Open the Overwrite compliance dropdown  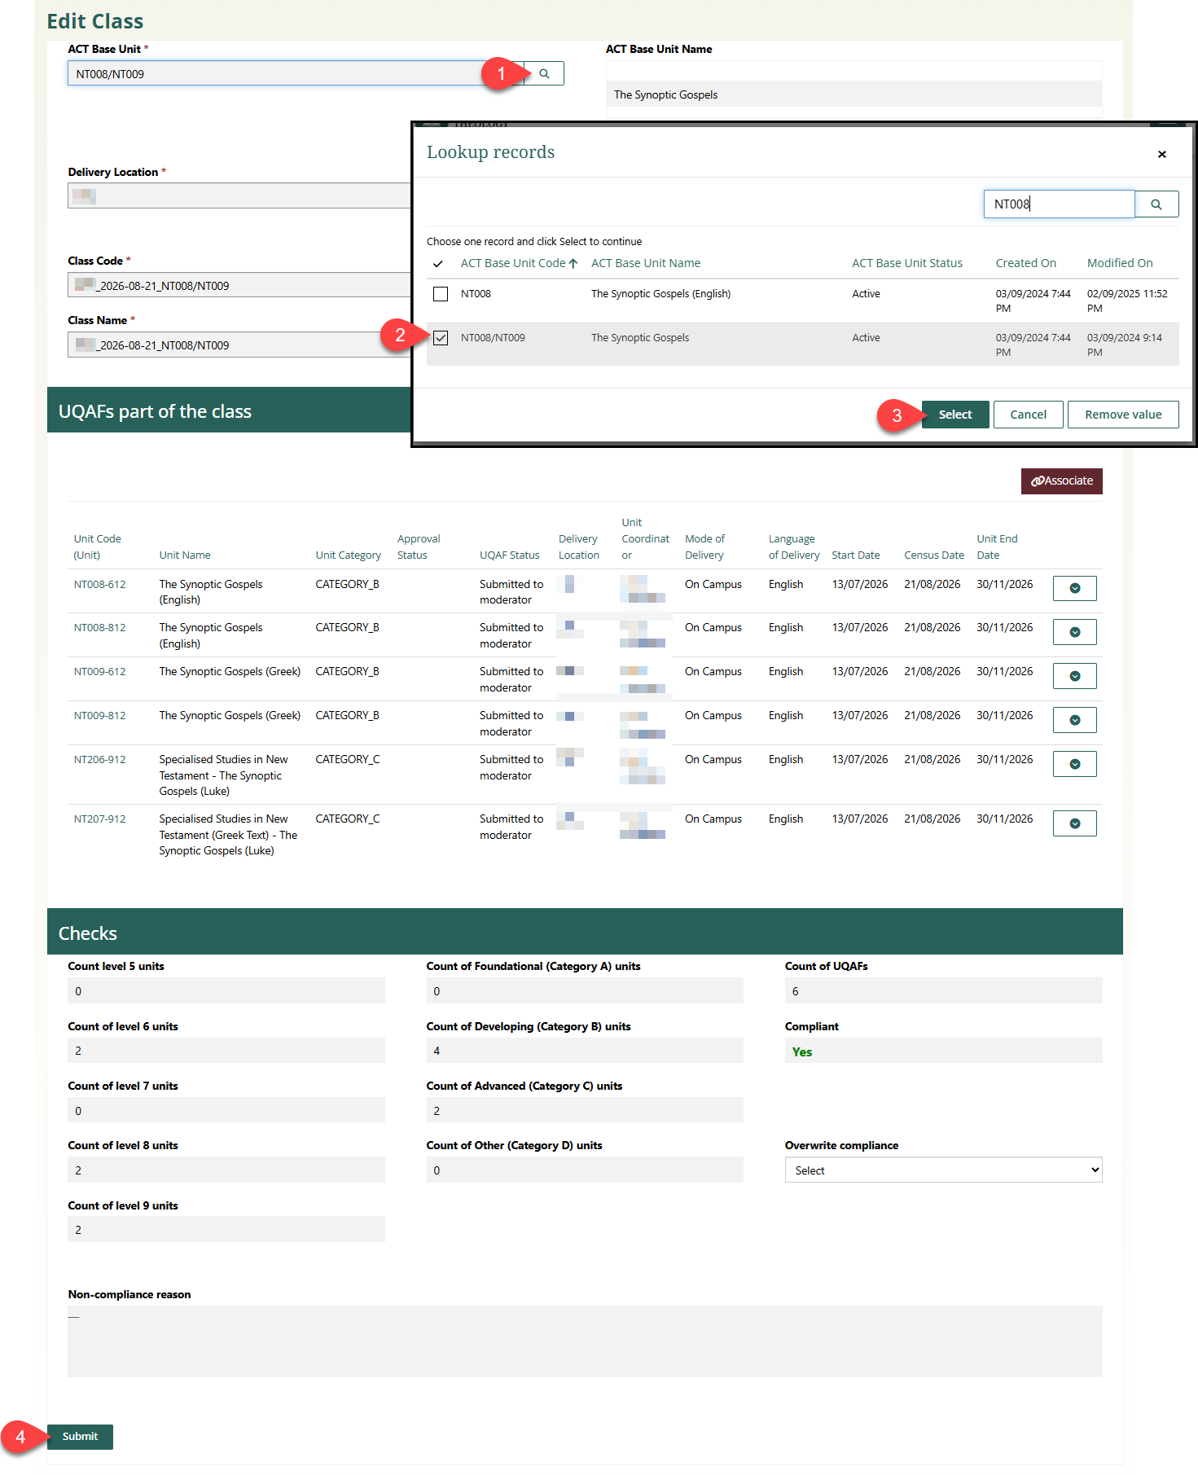click(943, 1170)
